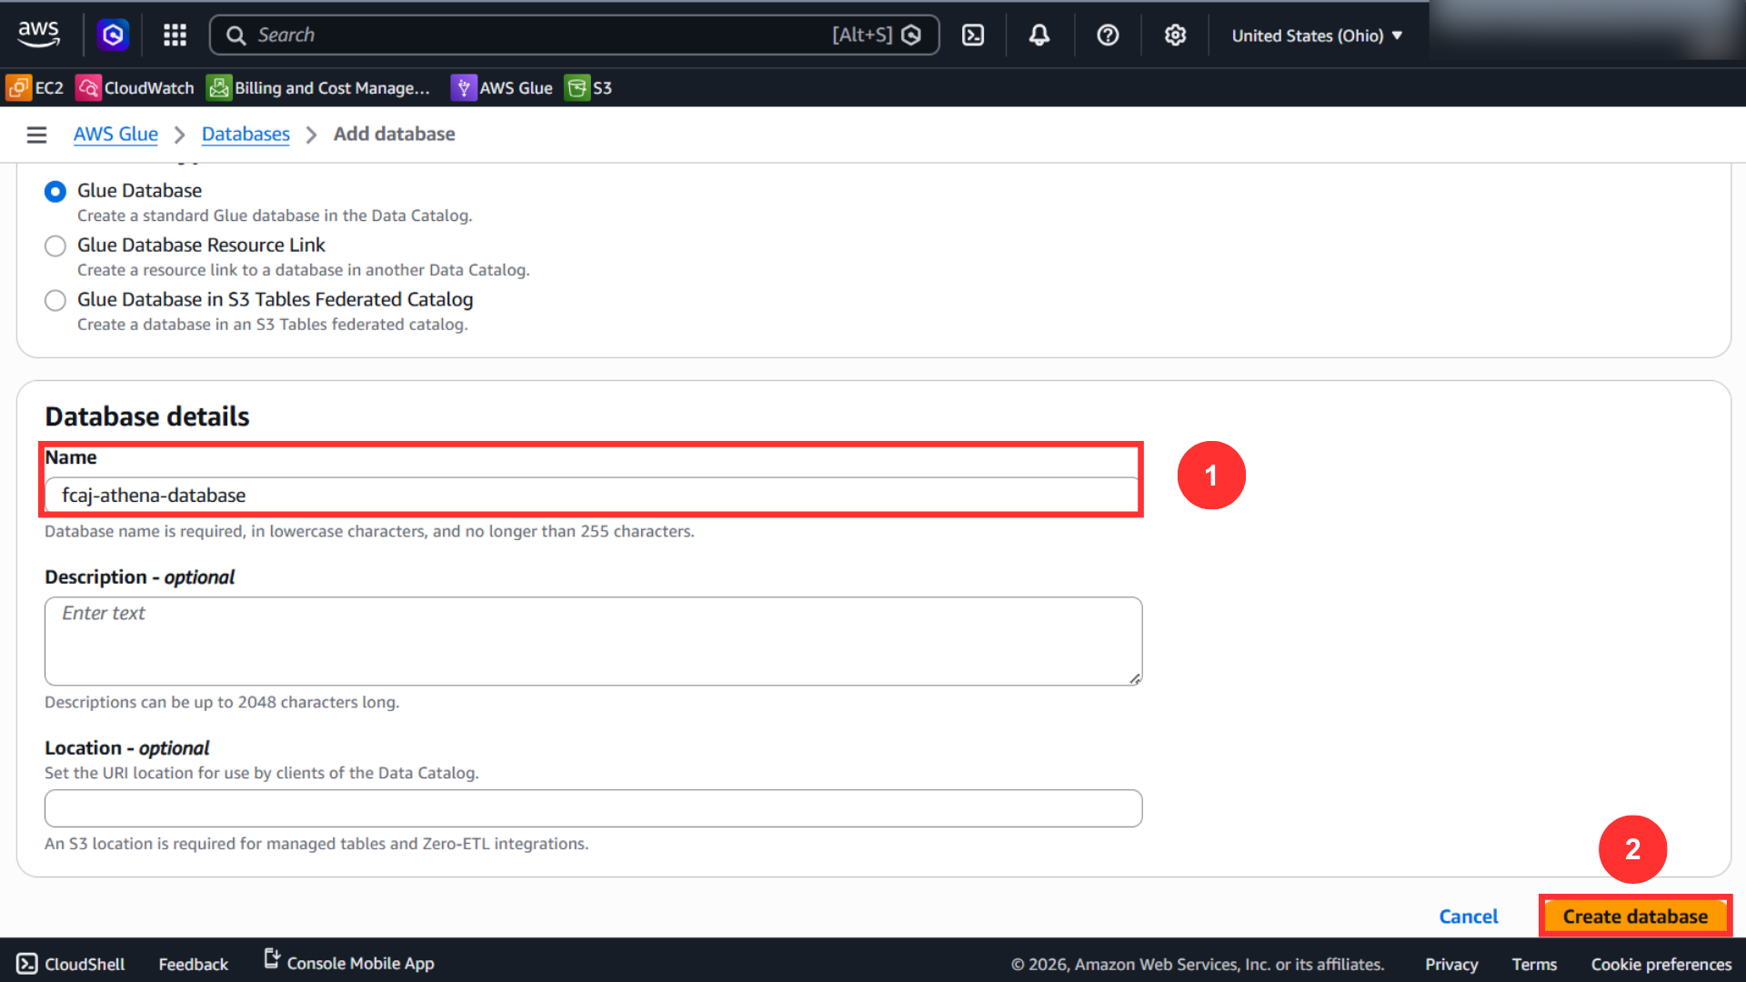The width and height of the screenshot is (1746, 982).
Task: Click the Amazon Q icon in the search box
Action: [911, 35]
